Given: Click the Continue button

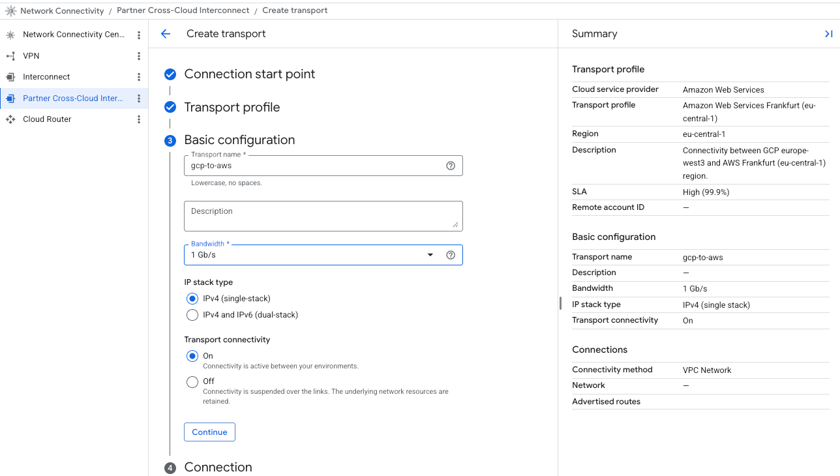Looking at the screenshot, I should [209, 432].
